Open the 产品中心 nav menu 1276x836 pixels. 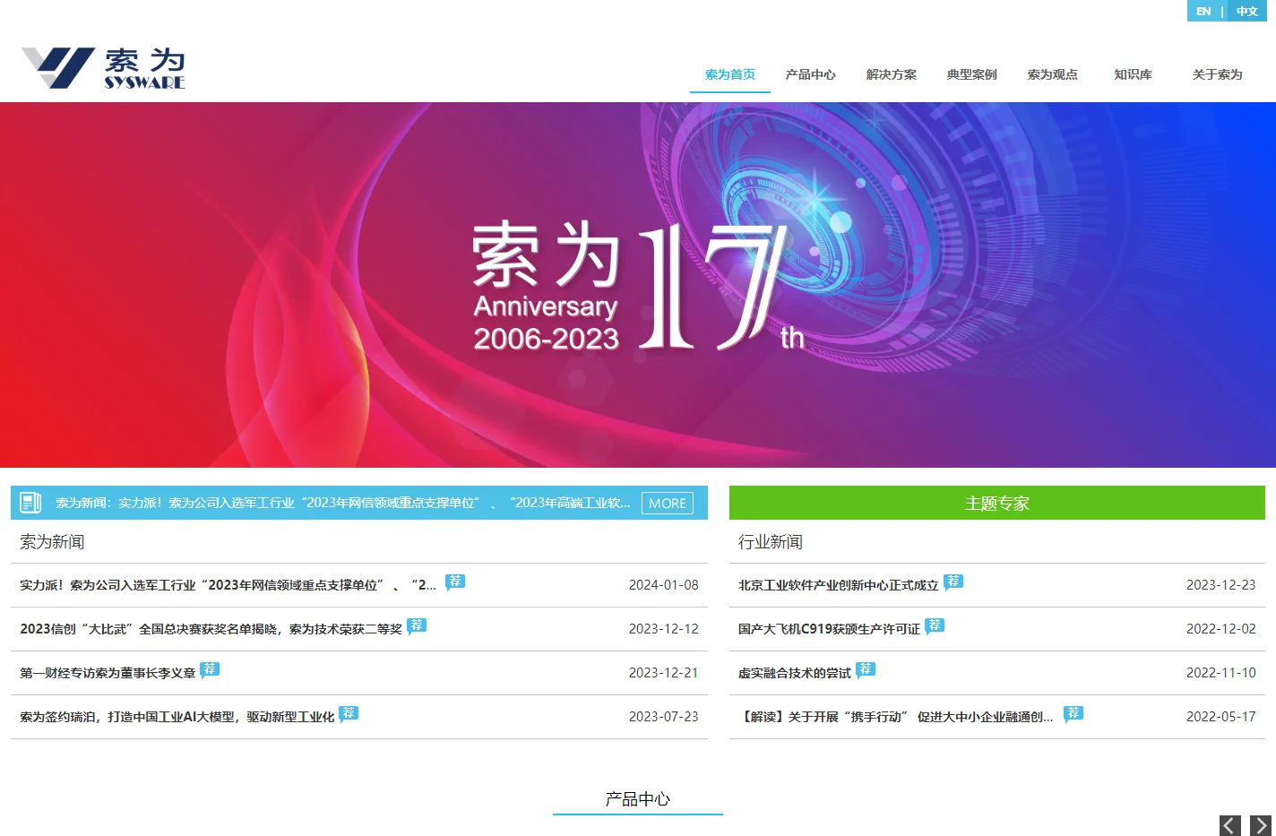pyautogui.click(x=811, y=74)
